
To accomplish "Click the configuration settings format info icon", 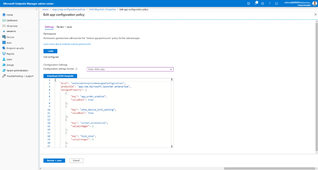I will pos(76,69).
